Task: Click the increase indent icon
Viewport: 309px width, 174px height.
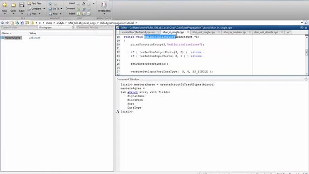Action: 84,14
